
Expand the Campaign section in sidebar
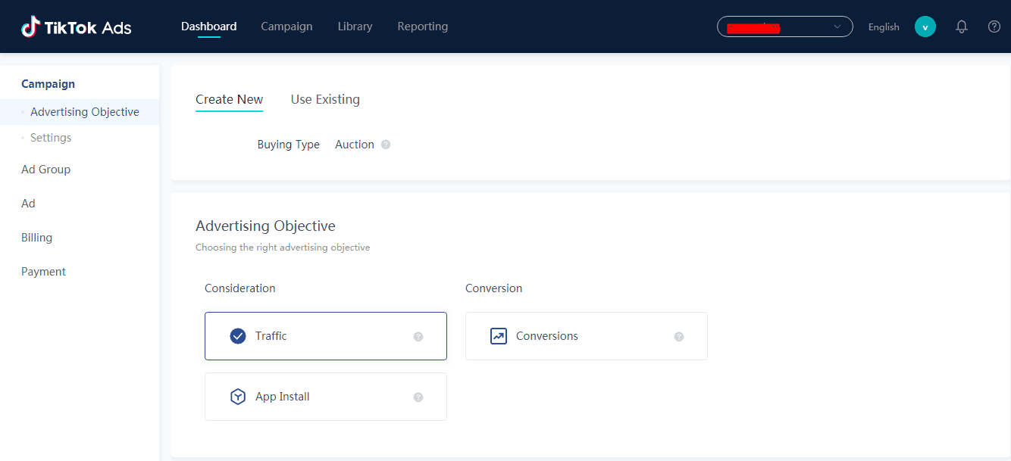click(48, 84)
